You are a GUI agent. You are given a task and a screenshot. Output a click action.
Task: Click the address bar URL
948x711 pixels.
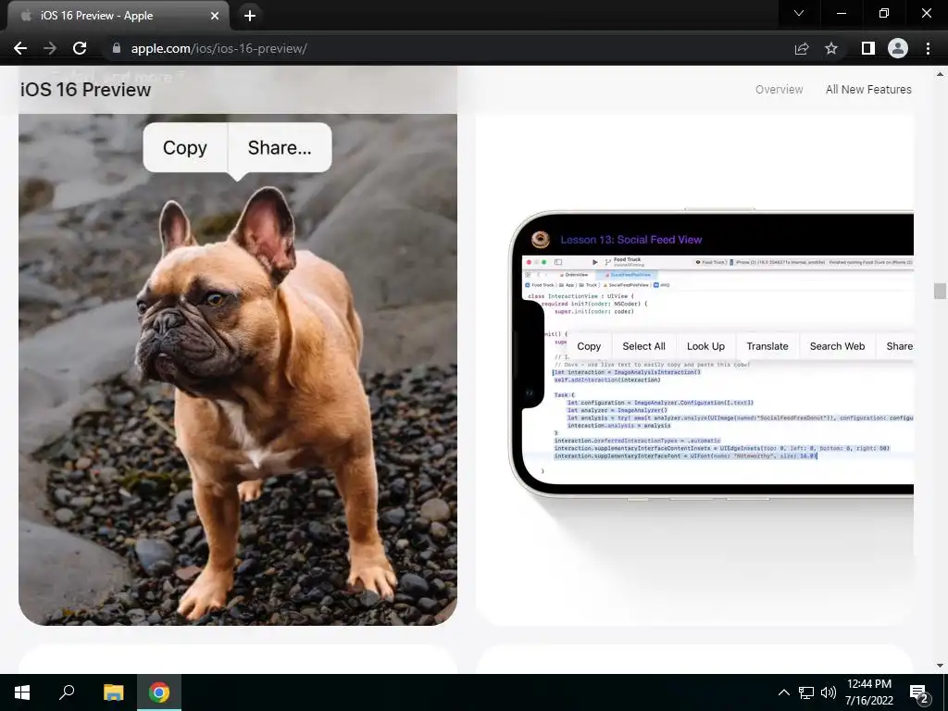click(x=218, y=48)
